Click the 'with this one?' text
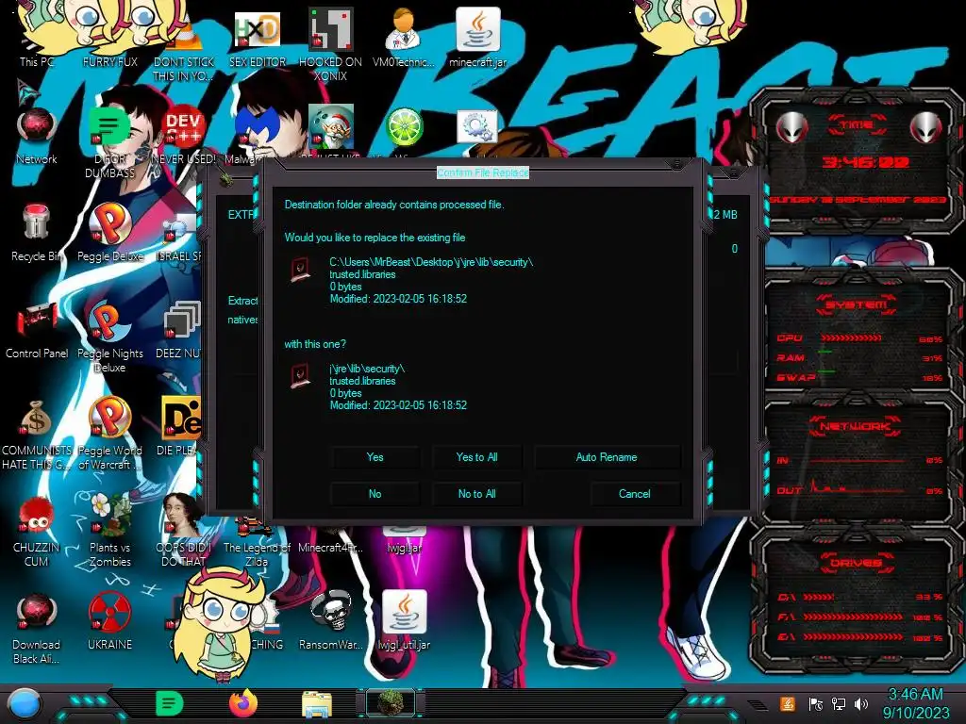 point(315,344)
